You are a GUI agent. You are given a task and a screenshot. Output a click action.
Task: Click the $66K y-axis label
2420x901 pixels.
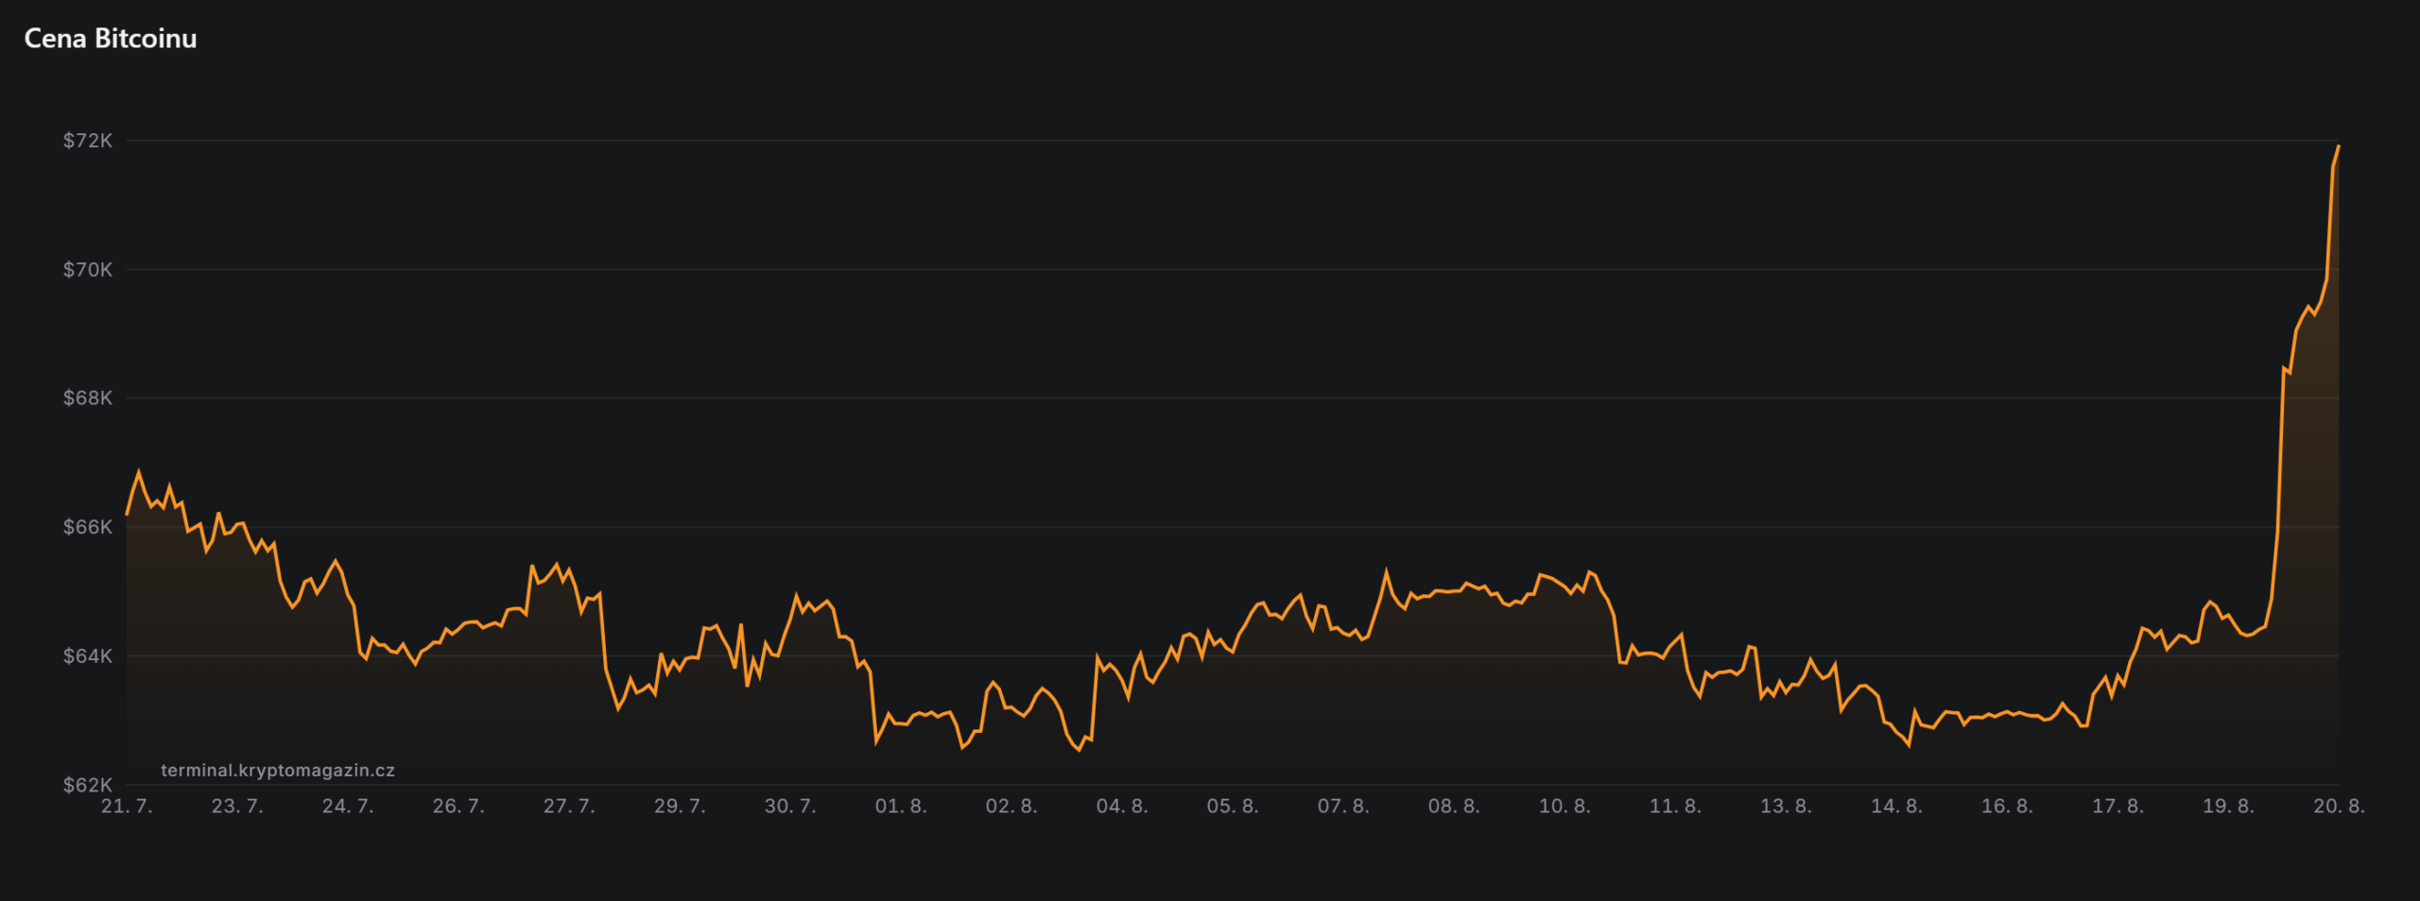click(x=88, y=527)
